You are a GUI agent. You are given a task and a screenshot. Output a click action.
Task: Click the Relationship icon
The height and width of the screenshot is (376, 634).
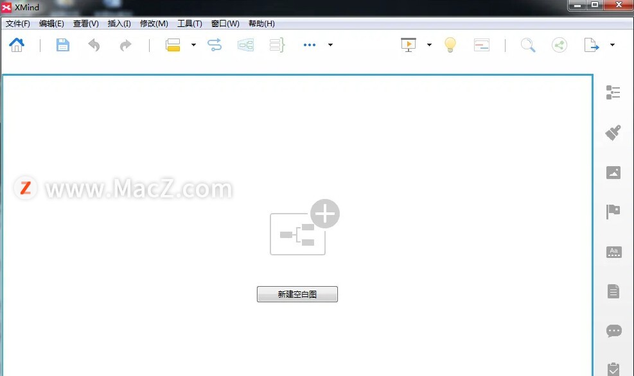215,45
